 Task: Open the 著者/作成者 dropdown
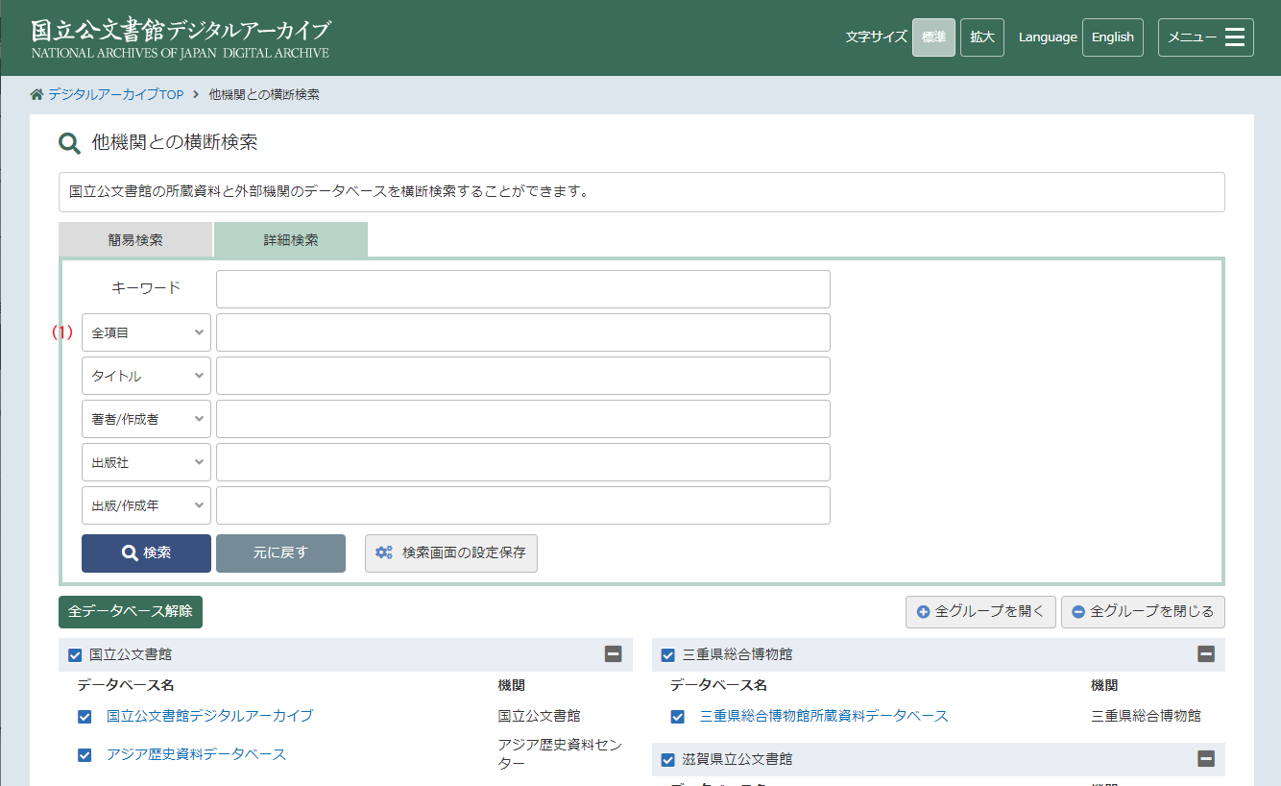[x=146, y=419]
